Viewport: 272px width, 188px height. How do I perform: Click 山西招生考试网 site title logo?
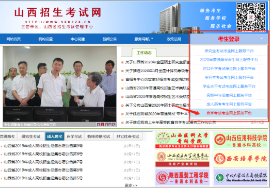click(58, 12)
